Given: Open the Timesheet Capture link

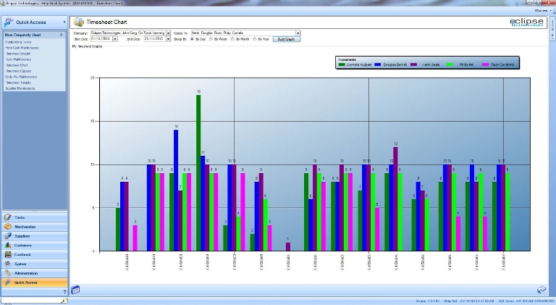Looking at the screenshot, I should pyautogui.click(x=18, y=72).
